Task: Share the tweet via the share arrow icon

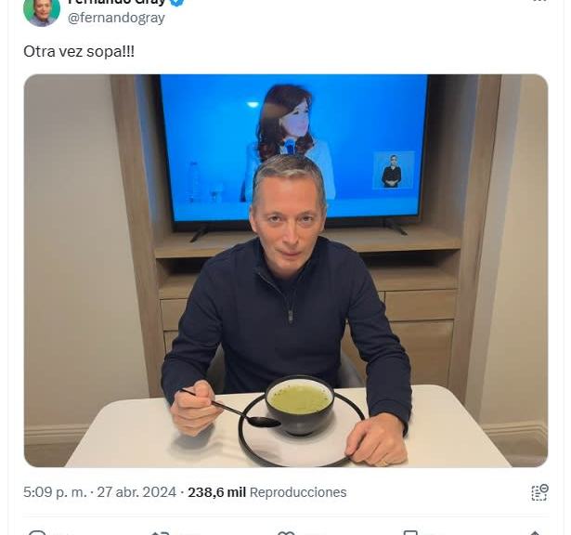Action: pos(535,533)
